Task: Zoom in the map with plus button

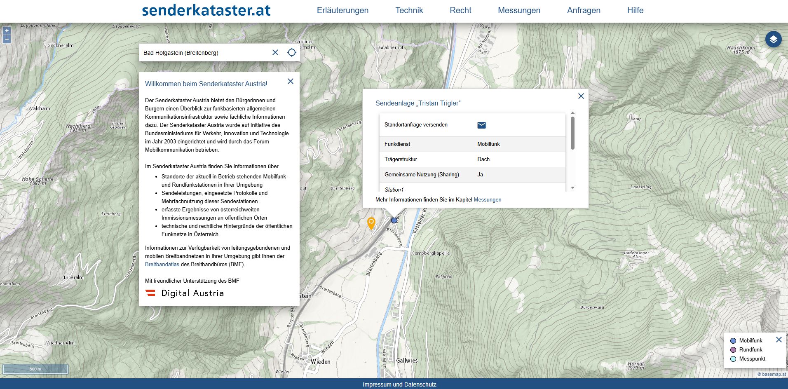Action: click(x=7, y=31)
